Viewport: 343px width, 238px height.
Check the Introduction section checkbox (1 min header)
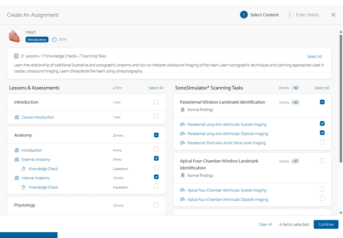click(156, 102)
